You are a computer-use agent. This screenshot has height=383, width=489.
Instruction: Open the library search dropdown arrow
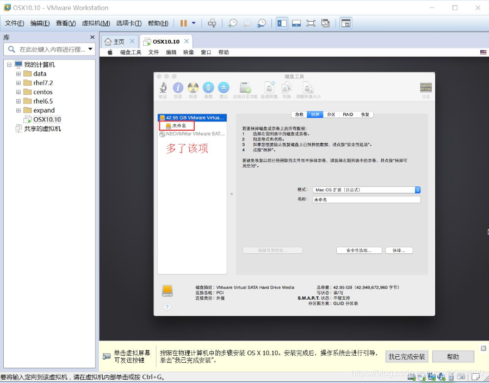click(x=90, y=49)
